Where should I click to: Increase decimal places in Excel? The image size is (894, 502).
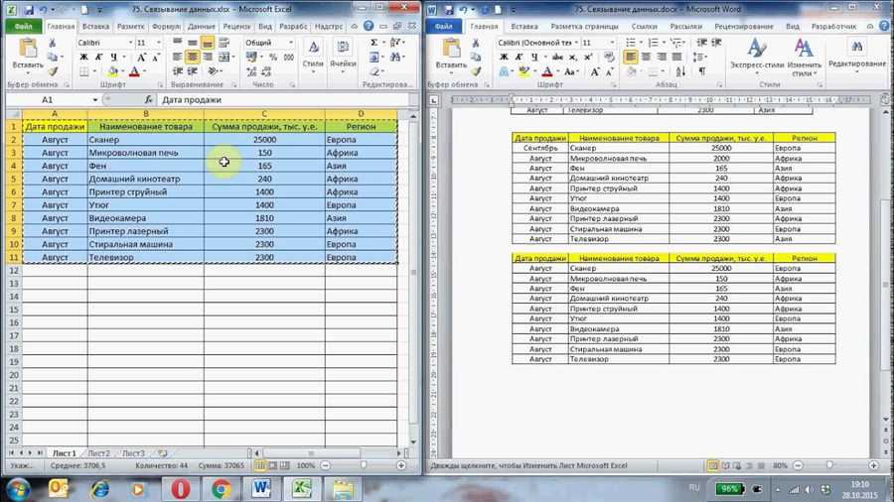click(x=251, y=71)
